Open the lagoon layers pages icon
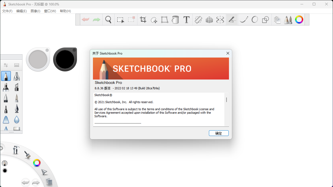The width and height of the screenshot is (333, 187). coord(49,182)
